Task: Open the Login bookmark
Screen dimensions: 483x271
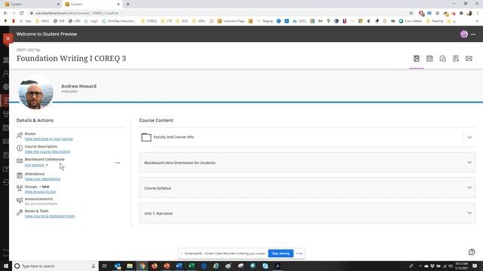Action: [91, 21]
